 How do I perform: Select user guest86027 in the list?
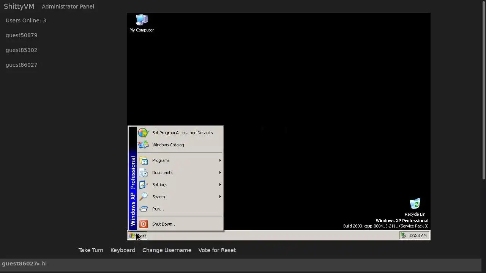pos(22,65)
